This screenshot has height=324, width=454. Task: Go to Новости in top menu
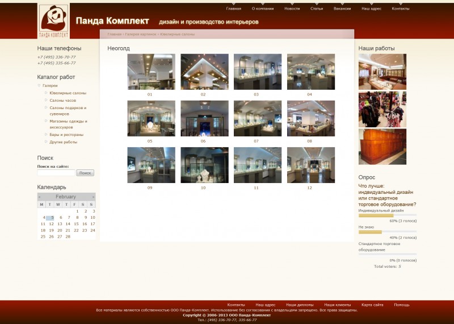click(x=292, y=9)
